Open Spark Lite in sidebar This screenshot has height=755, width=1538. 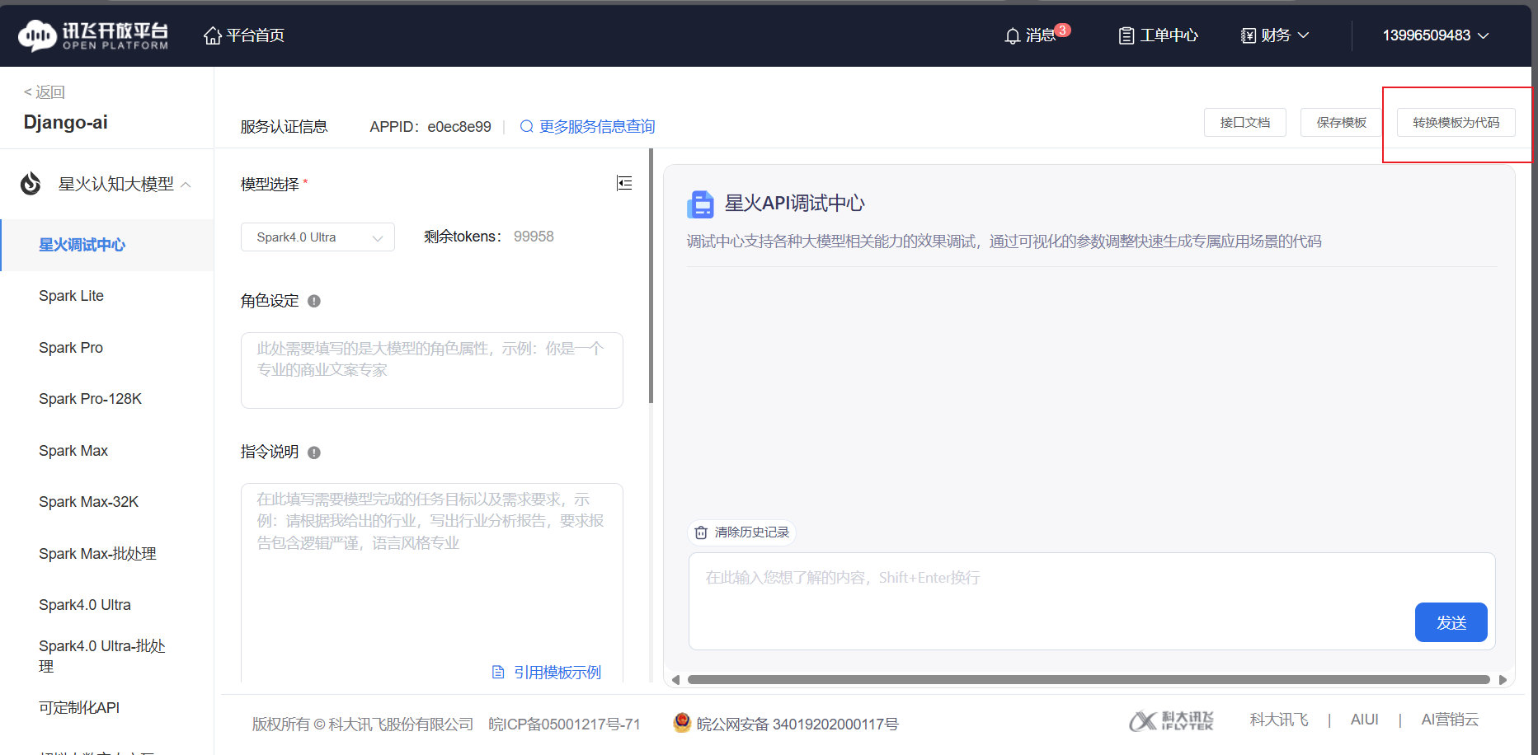pos(71,296)
